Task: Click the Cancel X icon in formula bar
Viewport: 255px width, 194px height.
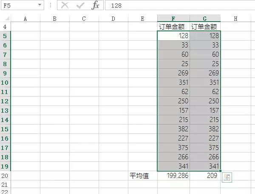Action: 65,6
